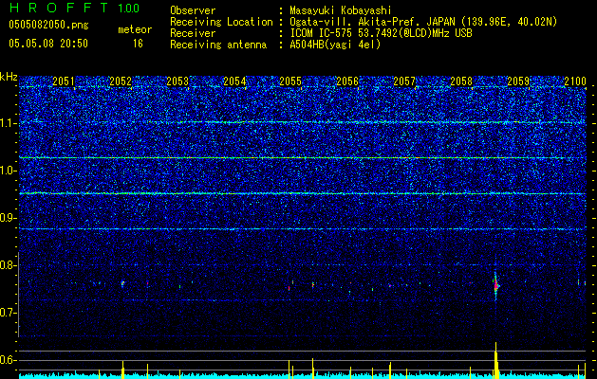
Task: Click the time marker 2055
Action: point(290,81)
